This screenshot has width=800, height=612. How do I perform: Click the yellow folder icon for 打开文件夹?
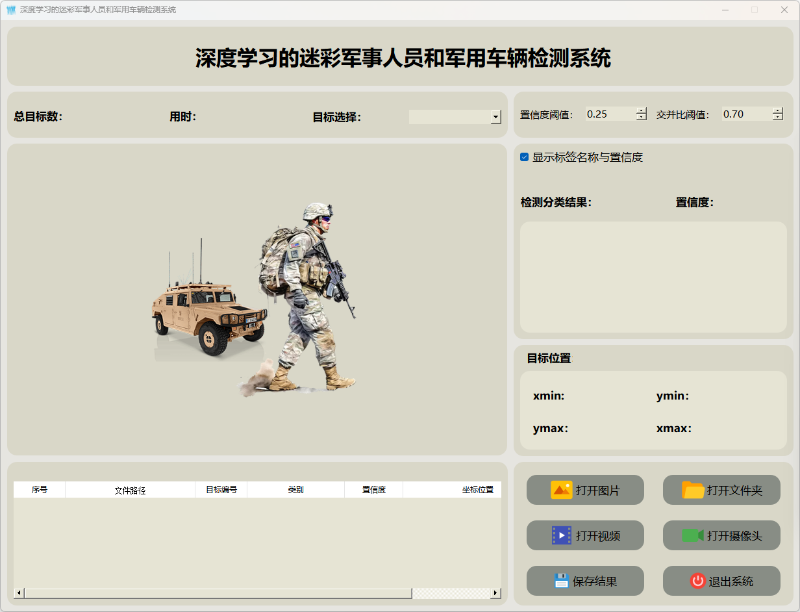[x=693, y=490]
